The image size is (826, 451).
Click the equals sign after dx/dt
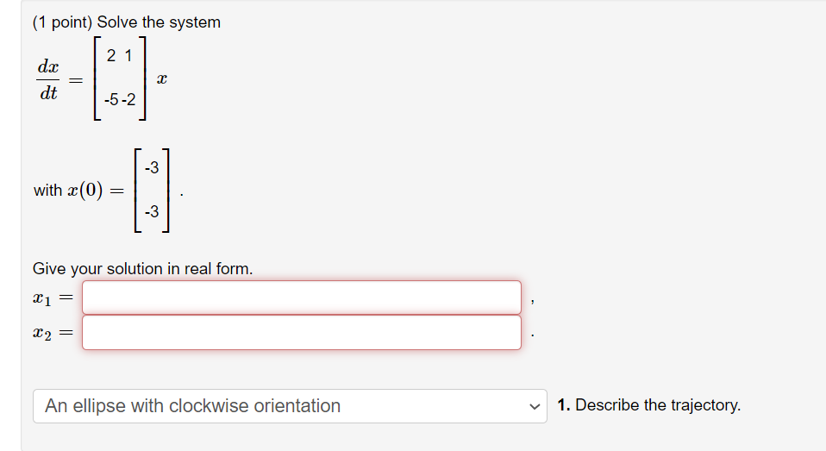pos(76,79)
